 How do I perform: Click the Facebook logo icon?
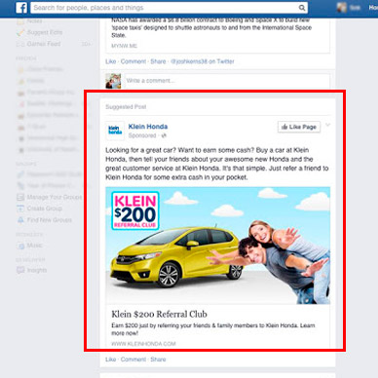pos(21,8)
